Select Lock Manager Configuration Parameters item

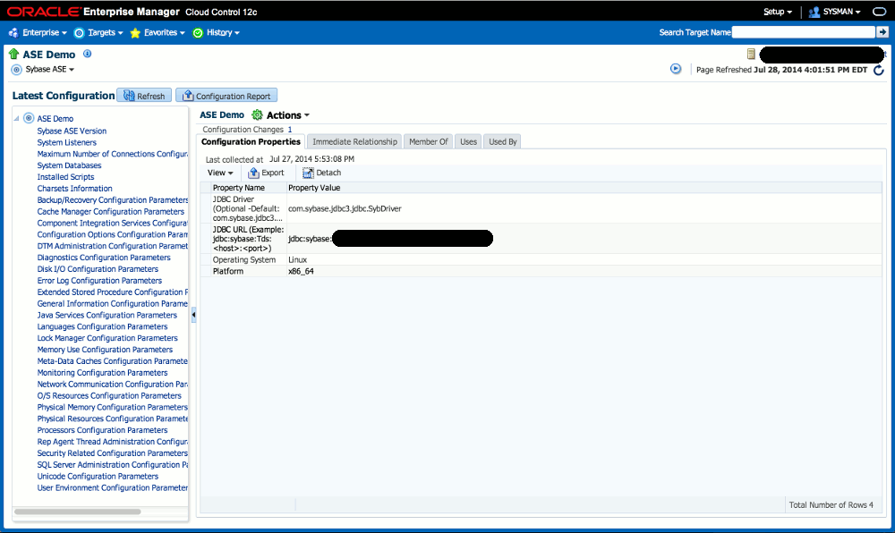pyautogui.click(x=107, y=338)
